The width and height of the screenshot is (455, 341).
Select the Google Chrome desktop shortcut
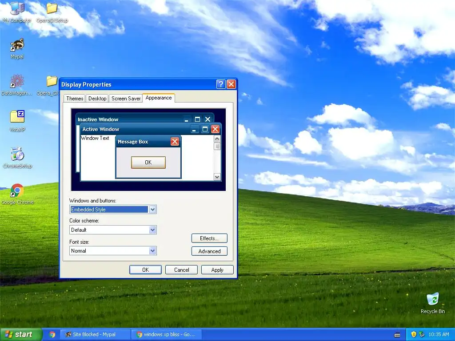[x=17, y=194]
